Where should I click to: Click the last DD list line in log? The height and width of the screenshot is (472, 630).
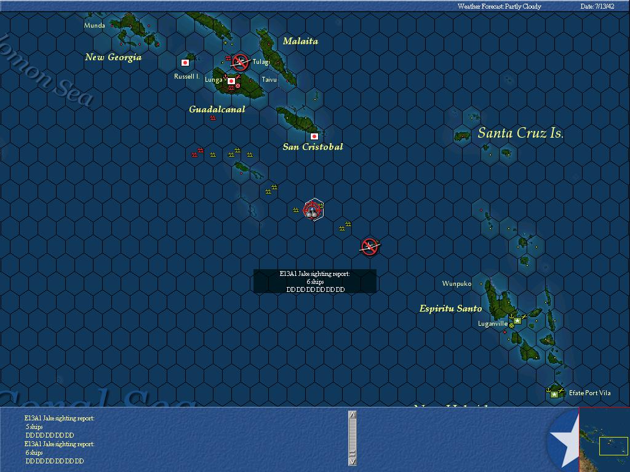click(x=55, y=461)
